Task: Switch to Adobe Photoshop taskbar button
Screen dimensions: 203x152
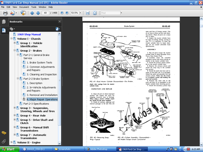Action: (100, 149)
